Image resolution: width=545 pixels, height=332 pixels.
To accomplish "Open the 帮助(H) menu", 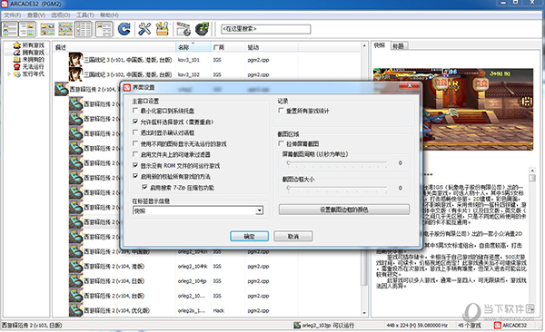I will point(109,15).
